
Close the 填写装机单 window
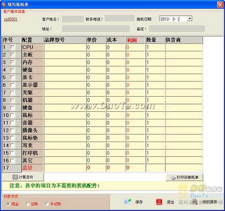pos(220,4)
